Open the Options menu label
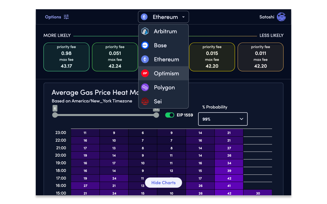This screenshot has height=204, width=327. (53, 17)
